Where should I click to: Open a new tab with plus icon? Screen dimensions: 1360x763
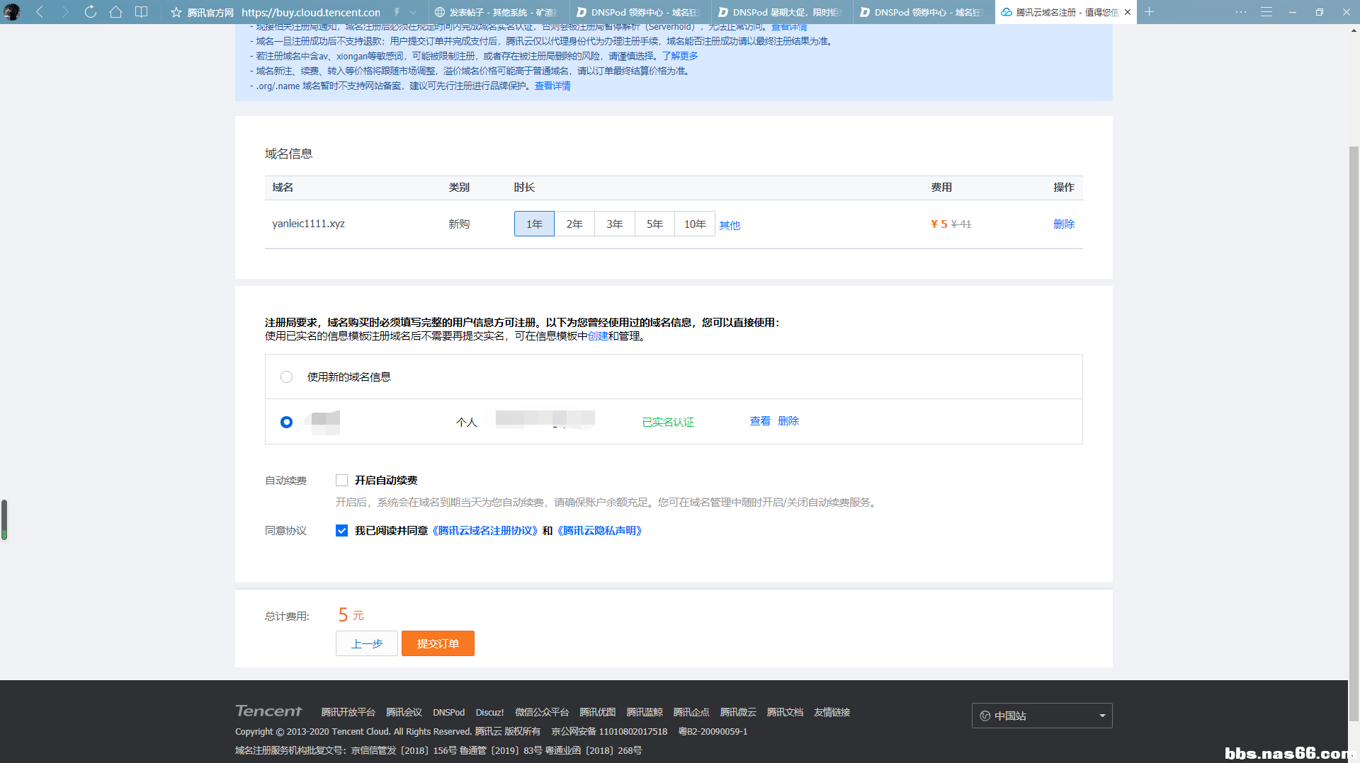(1149, 12)
